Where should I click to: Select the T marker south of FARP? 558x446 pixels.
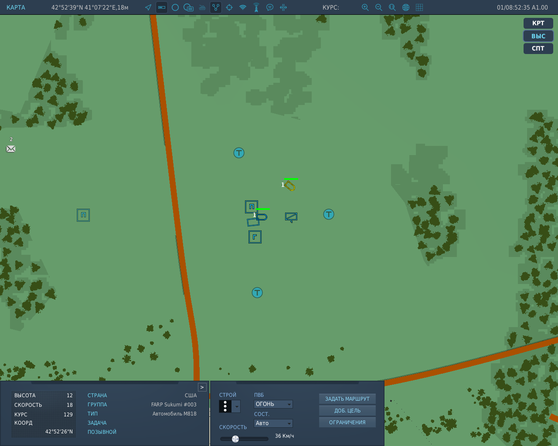[257, 293]
